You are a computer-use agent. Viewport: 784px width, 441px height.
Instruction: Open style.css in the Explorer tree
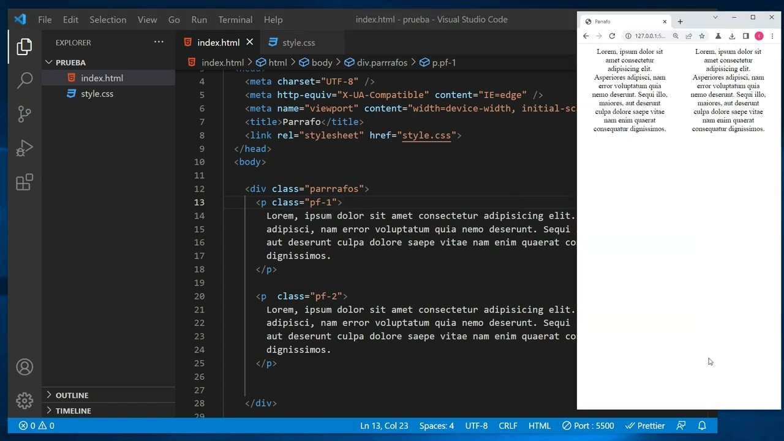pyautogui.click(x=97, y=94)
